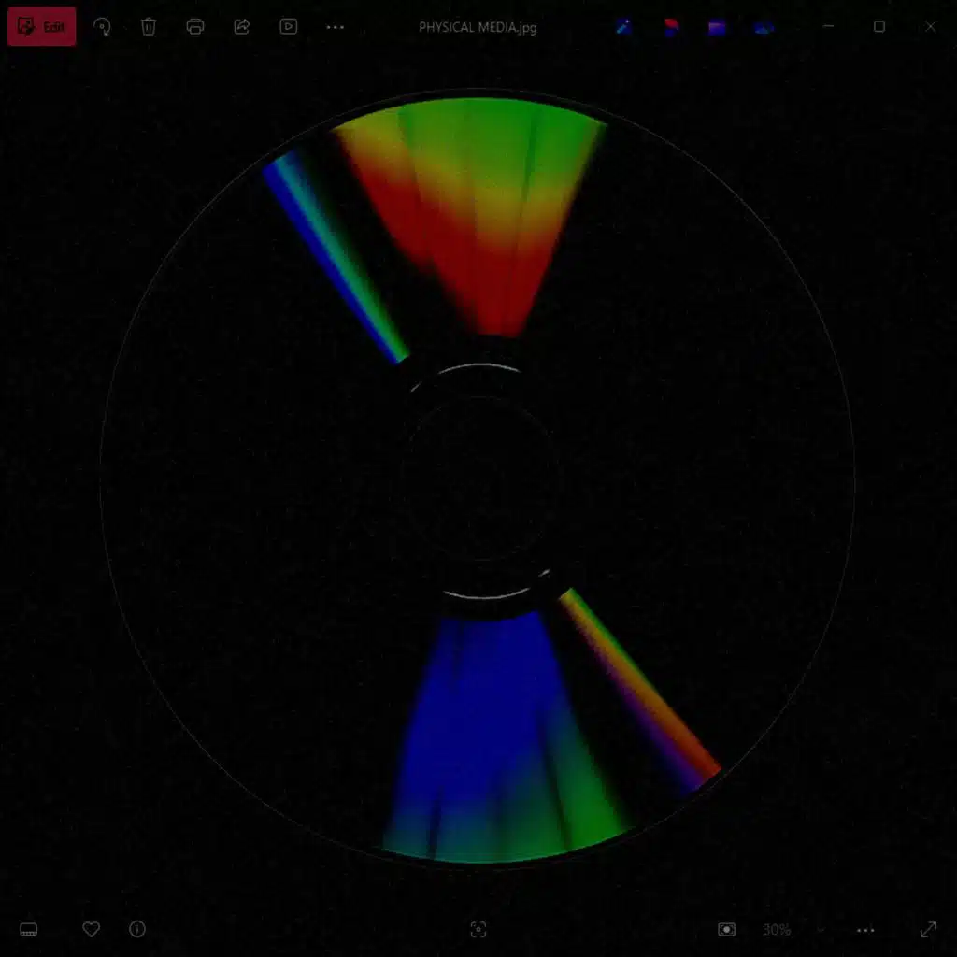Launch the blue wand Designer app icon
This screenshot has width=957, height=957.
(623, 27)
